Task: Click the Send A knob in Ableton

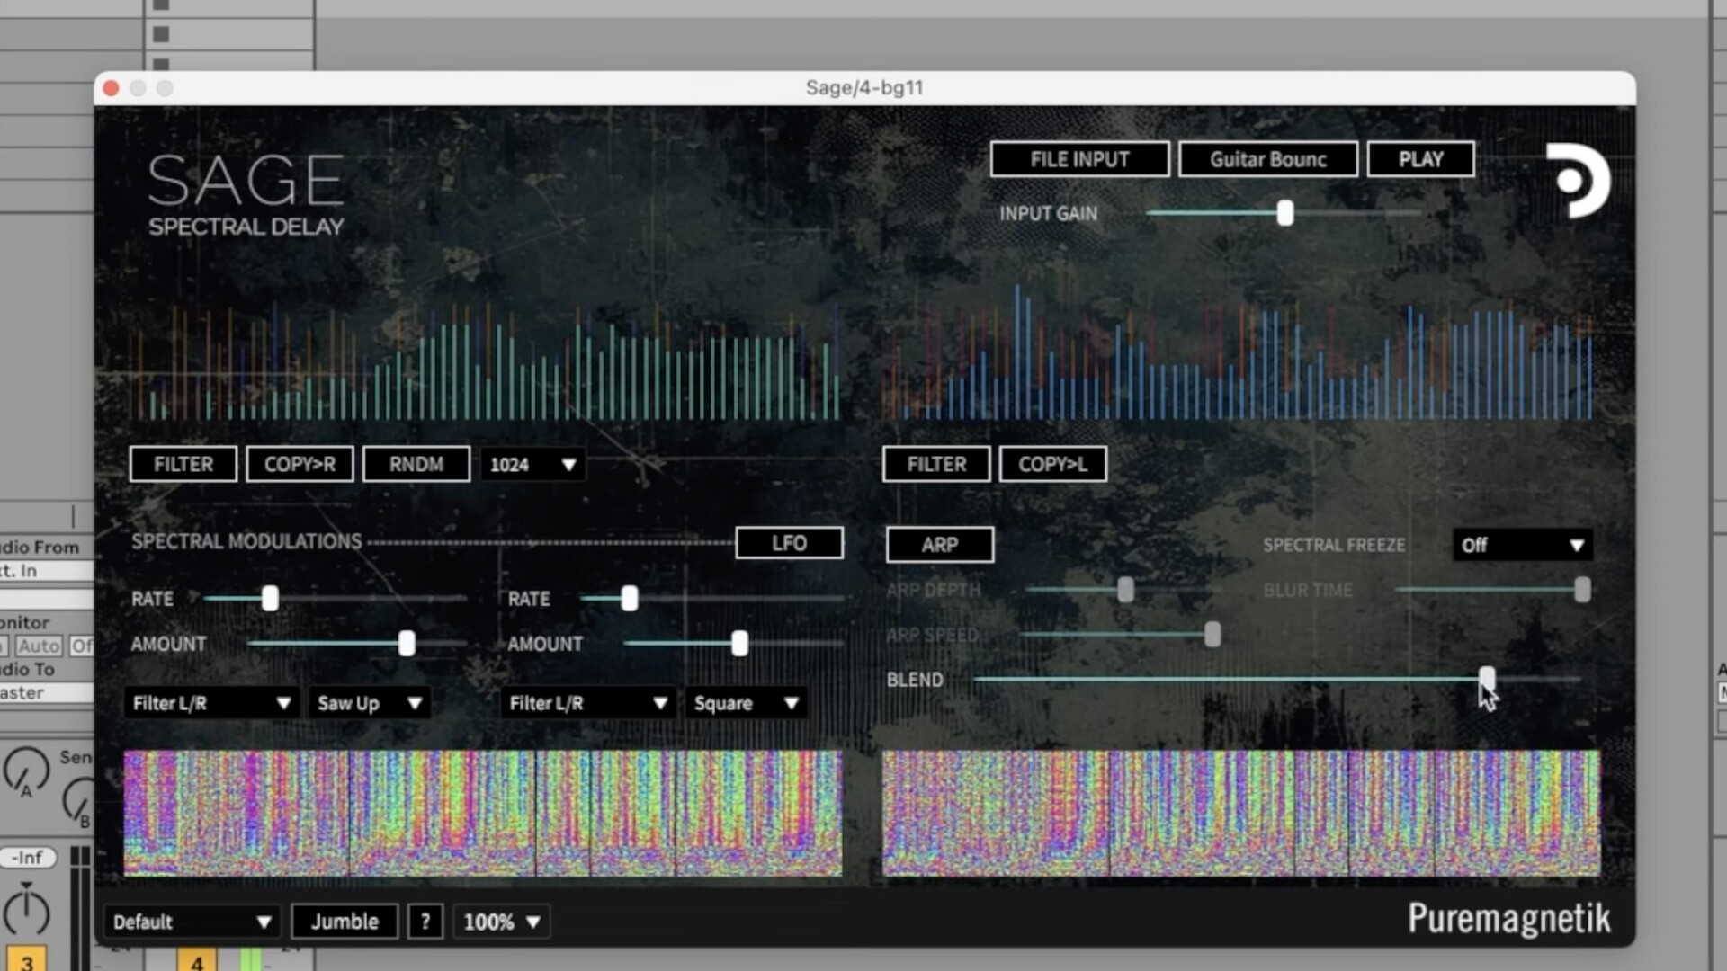Action: point(26,772)
